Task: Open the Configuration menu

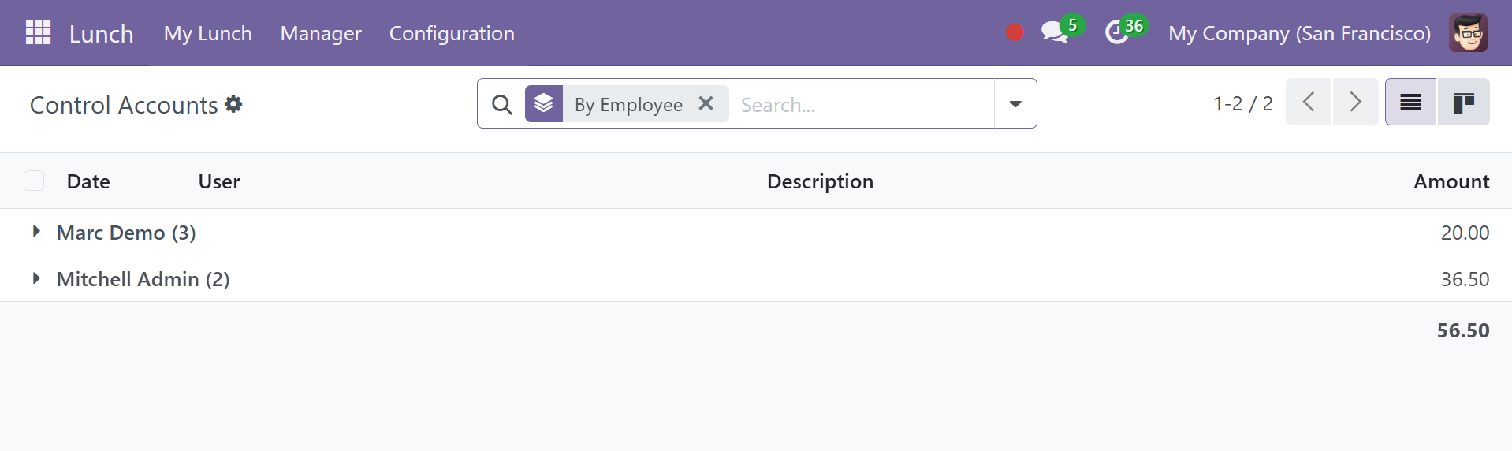Action: (x=452, y=33)
